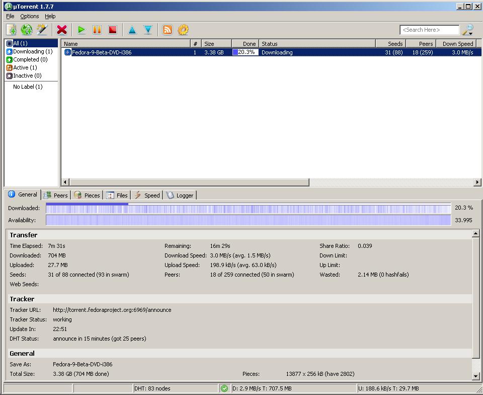Sort by the Down Speed column header
Screen dimensions: 483x395
pyautogui.click(x=456, y=44)
